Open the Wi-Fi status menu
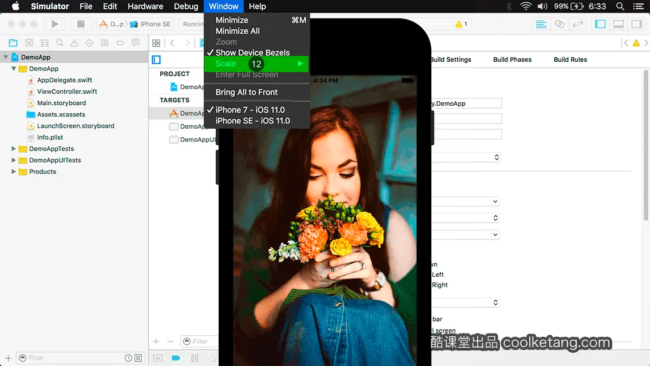Screen dimensions: 650x366 pyautogui.click(x=526, y=6)
